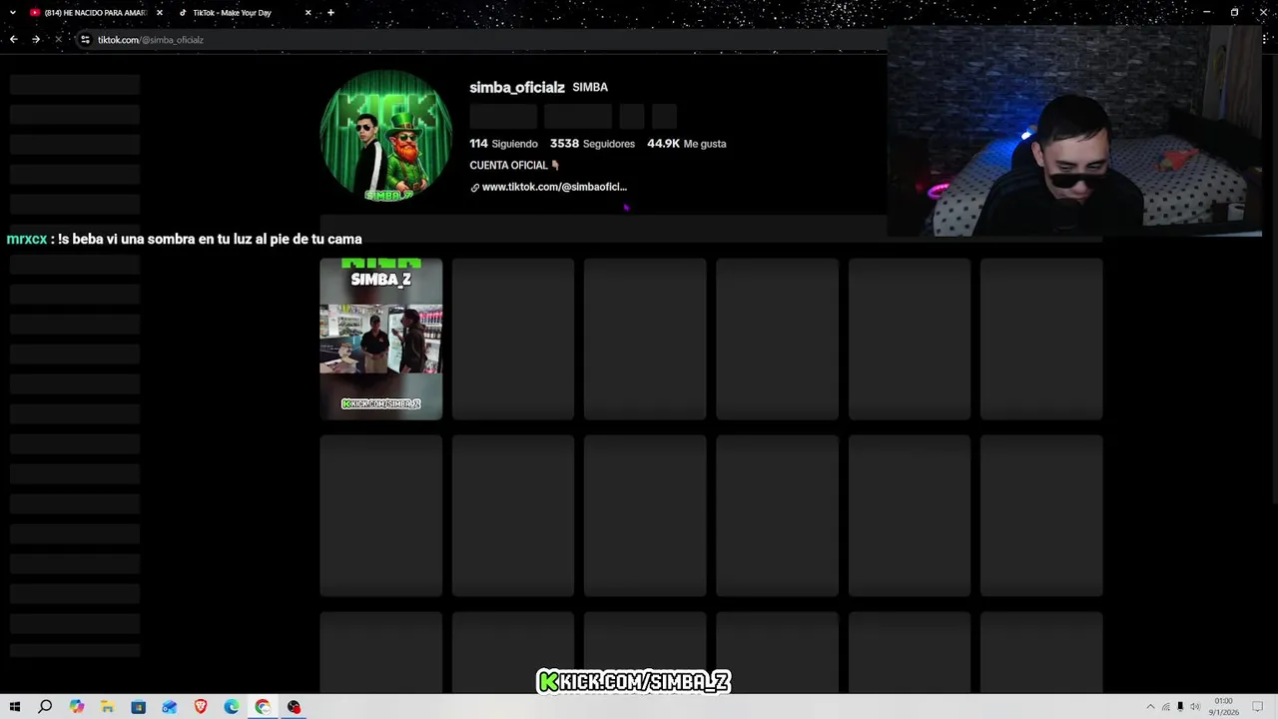Launch Copilot from the taskbar
1278x719 pixels.
coord(76,707)
